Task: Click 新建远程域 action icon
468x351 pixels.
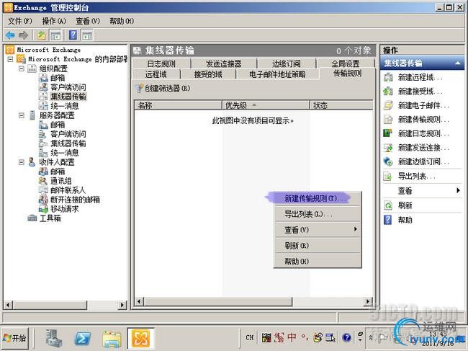Action: click(387, 77)
